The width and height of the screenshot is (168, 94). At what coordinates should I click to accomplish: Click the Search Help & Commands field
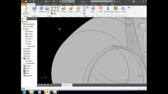point(102,1)
